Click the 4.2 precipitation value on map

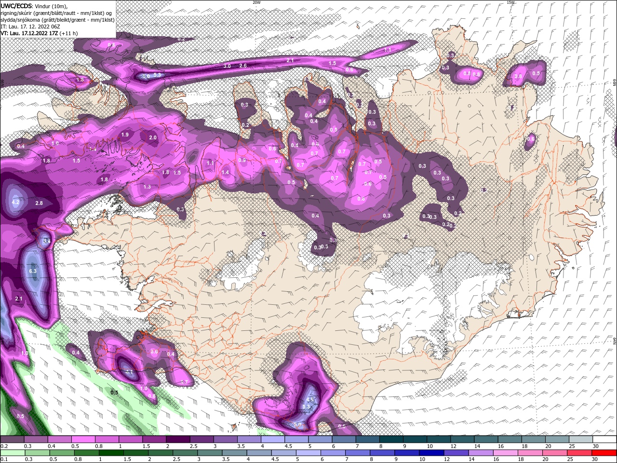tap(15, 202)
